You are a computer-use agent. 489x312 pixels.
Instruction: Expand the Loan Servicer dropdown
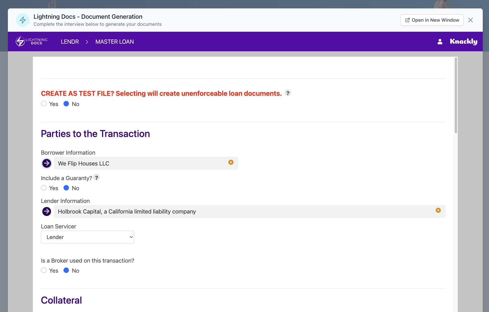click(x=87, y=237)
